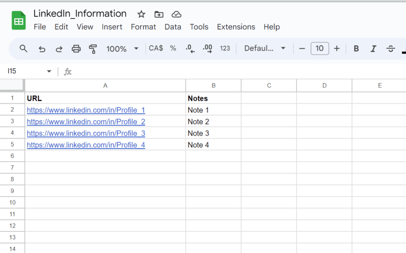Click the move to folder icon
The image size is (406, 253).
click(159, 14)
